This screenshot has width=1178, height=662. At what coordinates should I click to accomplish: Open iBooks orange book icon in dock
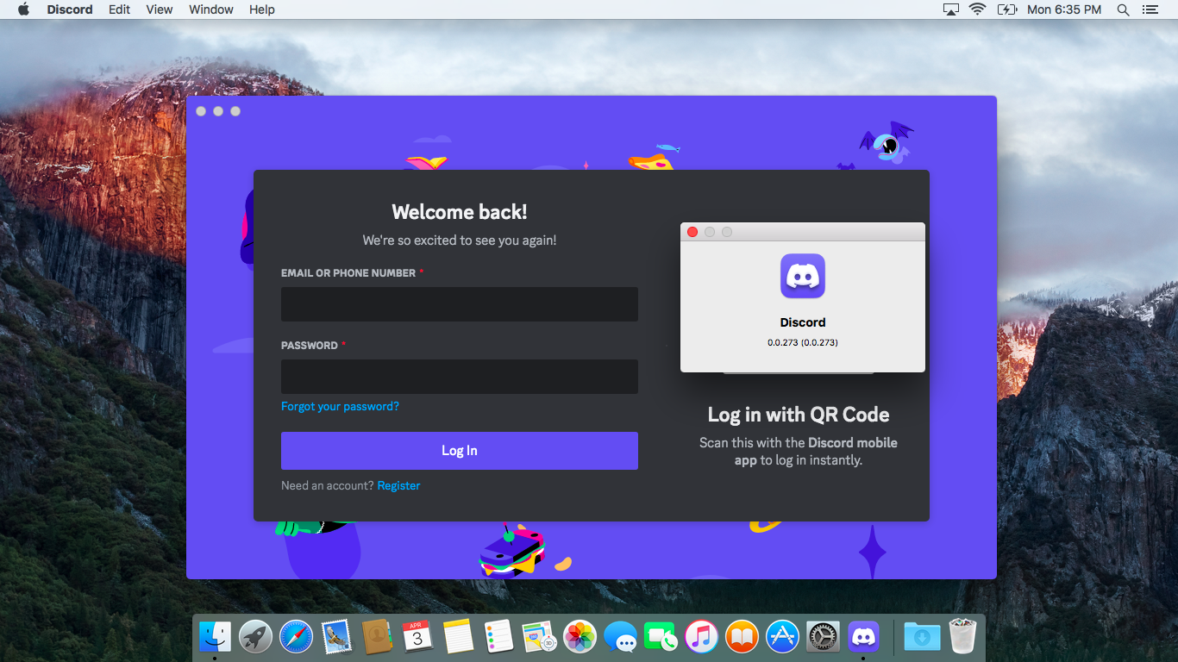pyautogui.click(x=742, y=637)
